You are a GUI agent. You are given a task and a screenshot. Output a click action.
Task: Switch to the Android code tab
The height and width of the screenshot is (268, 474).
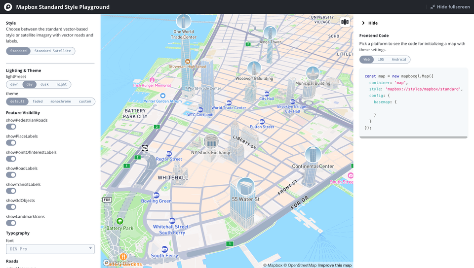[399, 60]
